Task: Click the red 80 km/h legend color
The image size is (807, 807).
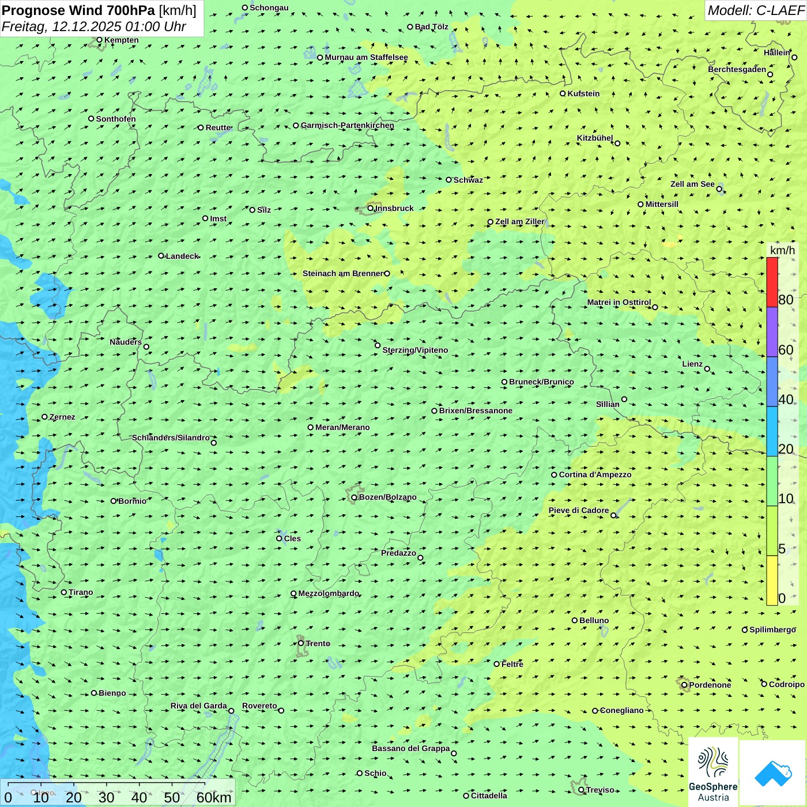Action: pyautogui.click(x=772, y=282)
